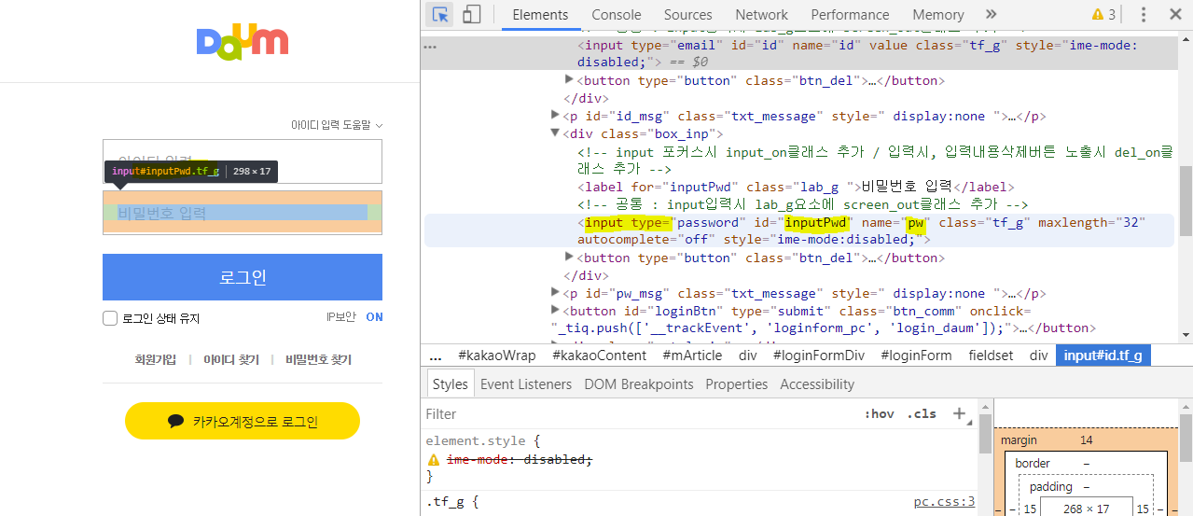Switch to the Elements tab
Image resolution: width=1193 pixels, height=516 pixels.
(540, 14)
